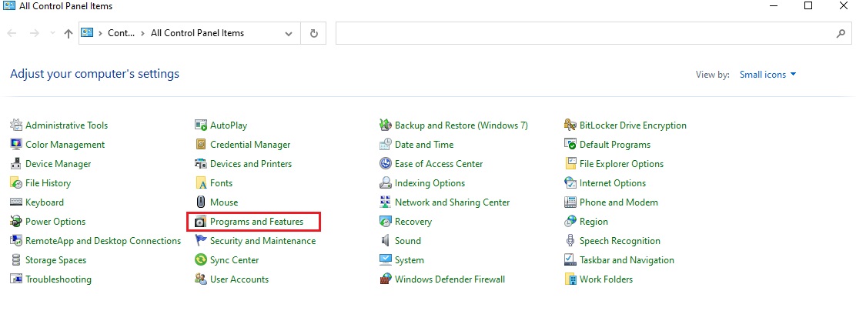Click the Phone and Modem icon
Screen dimensions: 856x311
pos(570,202)
